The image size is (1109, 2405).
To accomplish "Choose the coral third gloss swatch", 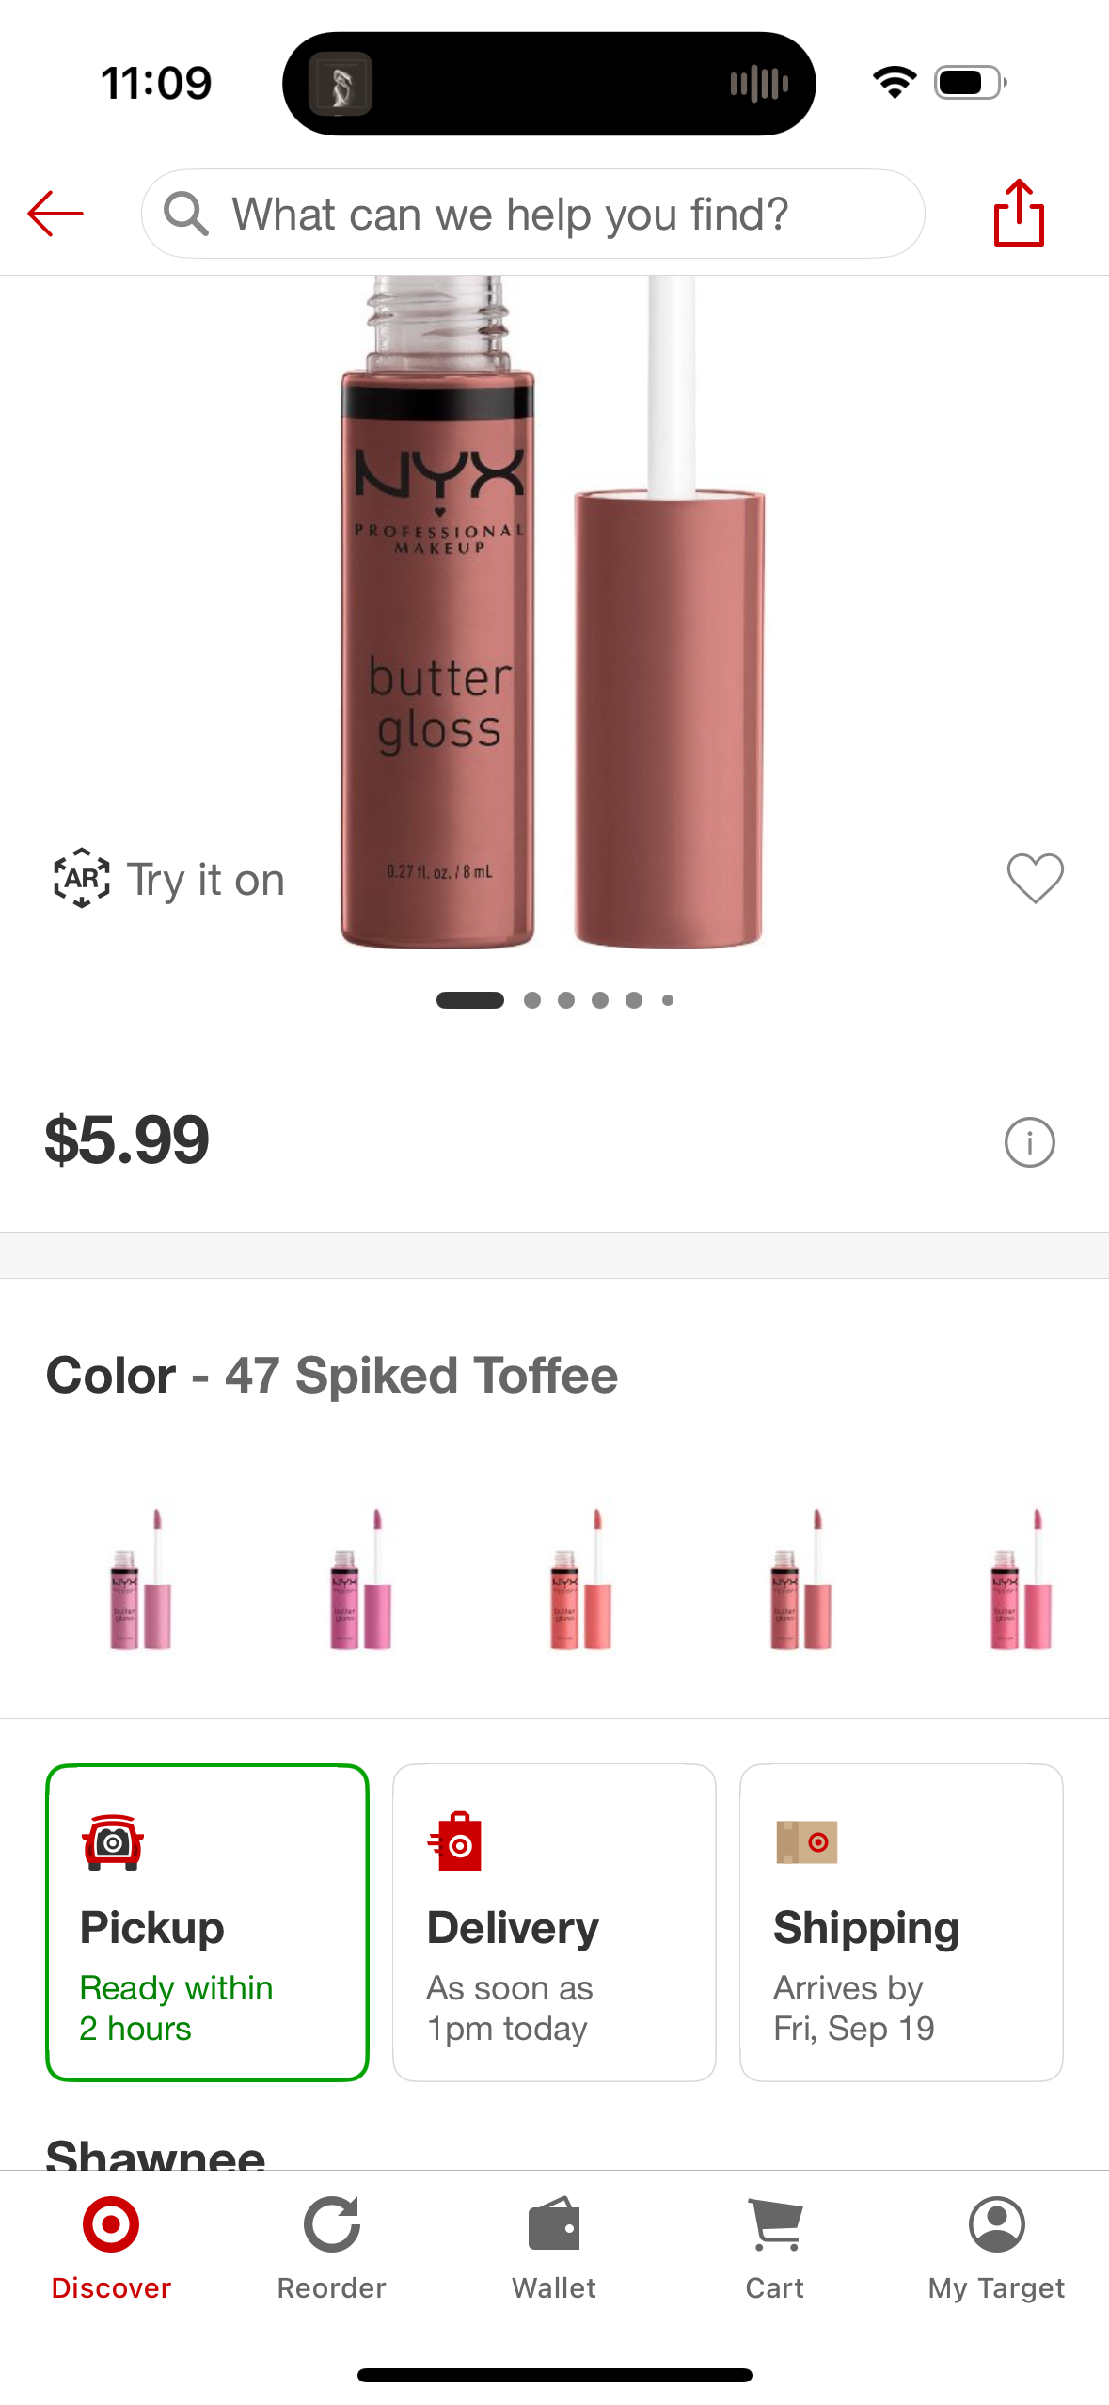I will click(x=580, y=1579).
